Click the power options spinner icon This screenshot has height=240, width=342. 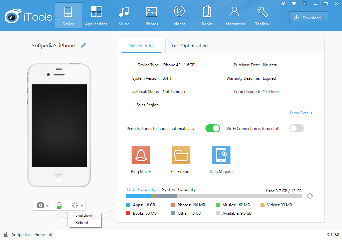[74, 205]
